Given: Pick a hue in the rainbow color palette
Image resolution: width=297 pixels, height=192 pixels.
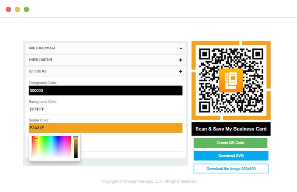Looking at the screenshot, I should (51, 147).
